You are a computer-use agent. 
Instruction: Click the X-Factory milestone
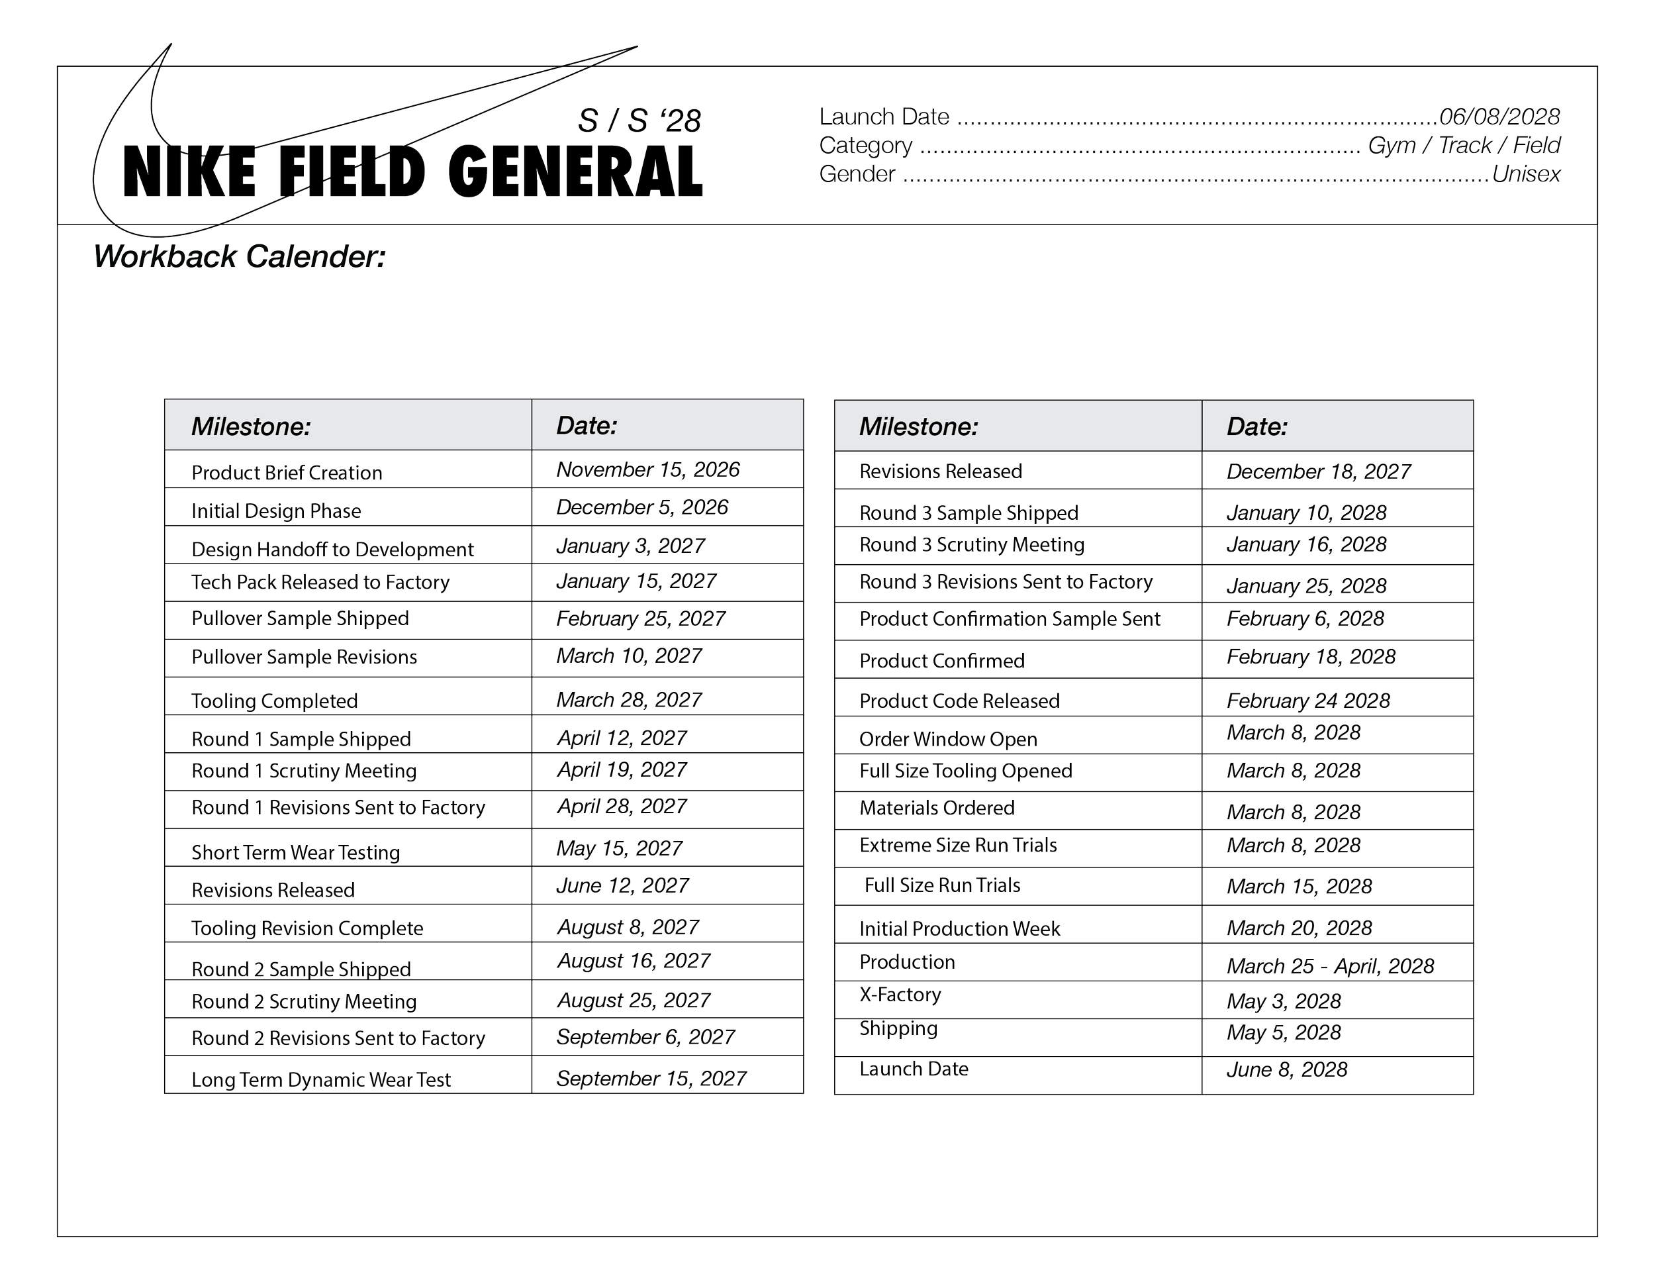900,995
